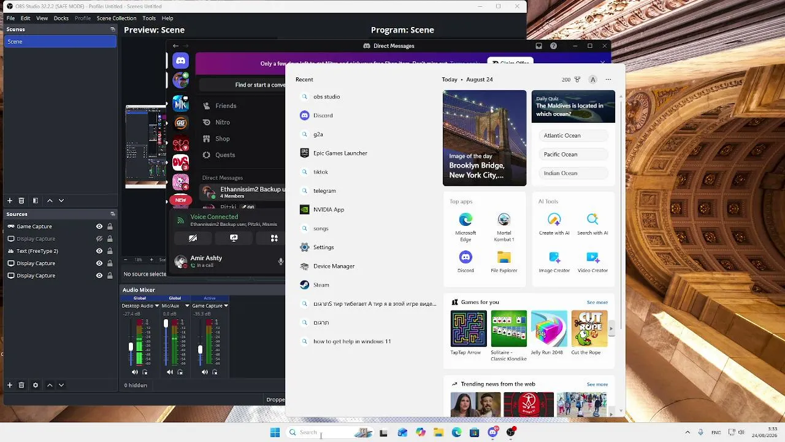This screenshot has height=442, width=785.
Task: Remove selected source with Sources trash icon
Action: point(21,385)
